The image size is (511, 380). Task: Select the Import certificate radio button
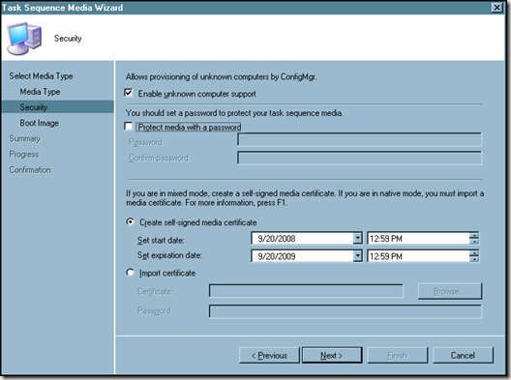130,273
